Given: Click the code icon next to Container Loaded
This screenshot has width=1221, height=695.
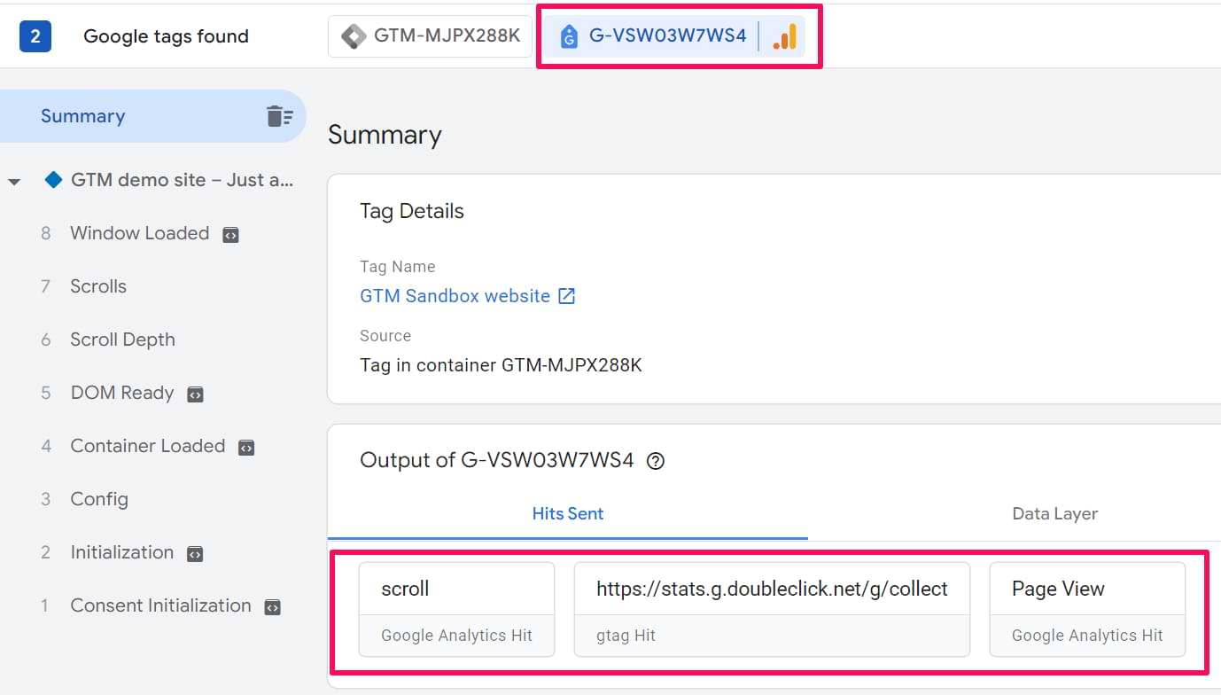Looking at the screenshot, I should click(246, 448).
